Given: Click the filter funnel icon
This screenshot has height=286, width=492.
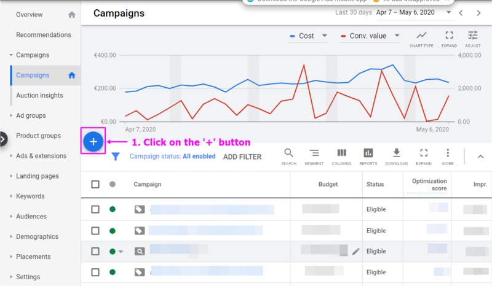Looking at the screenshot, I should pos(116,157).
